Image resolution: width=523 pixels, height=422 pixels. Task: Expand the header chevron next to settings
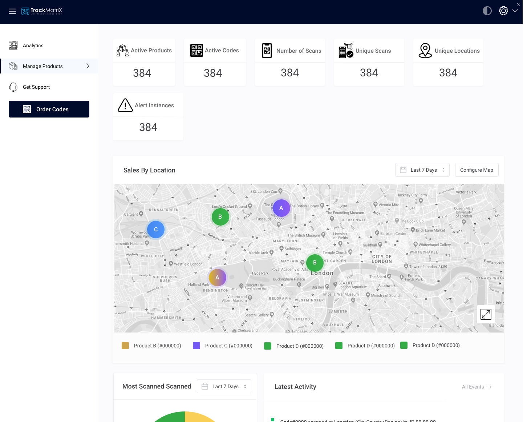(x=515, y=11)
